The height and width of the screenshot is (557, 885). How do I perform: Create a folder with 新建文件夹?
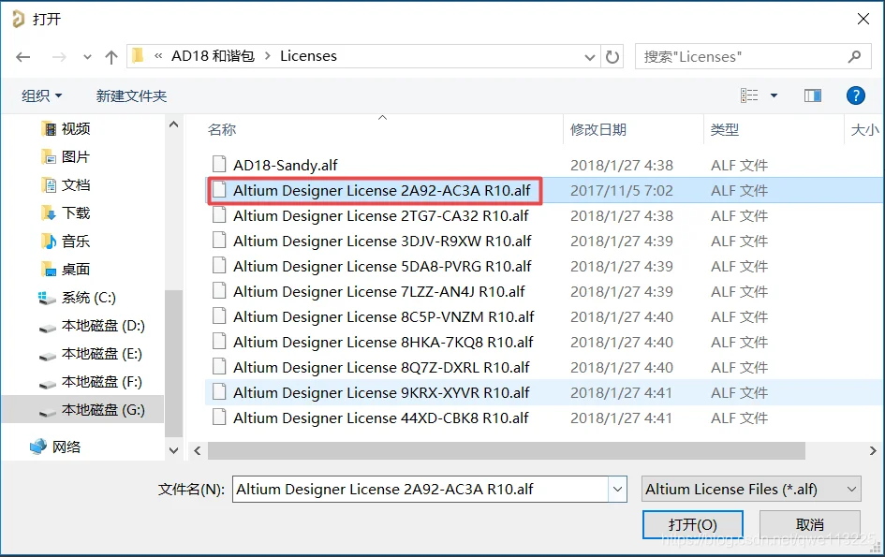coord(131,95)
